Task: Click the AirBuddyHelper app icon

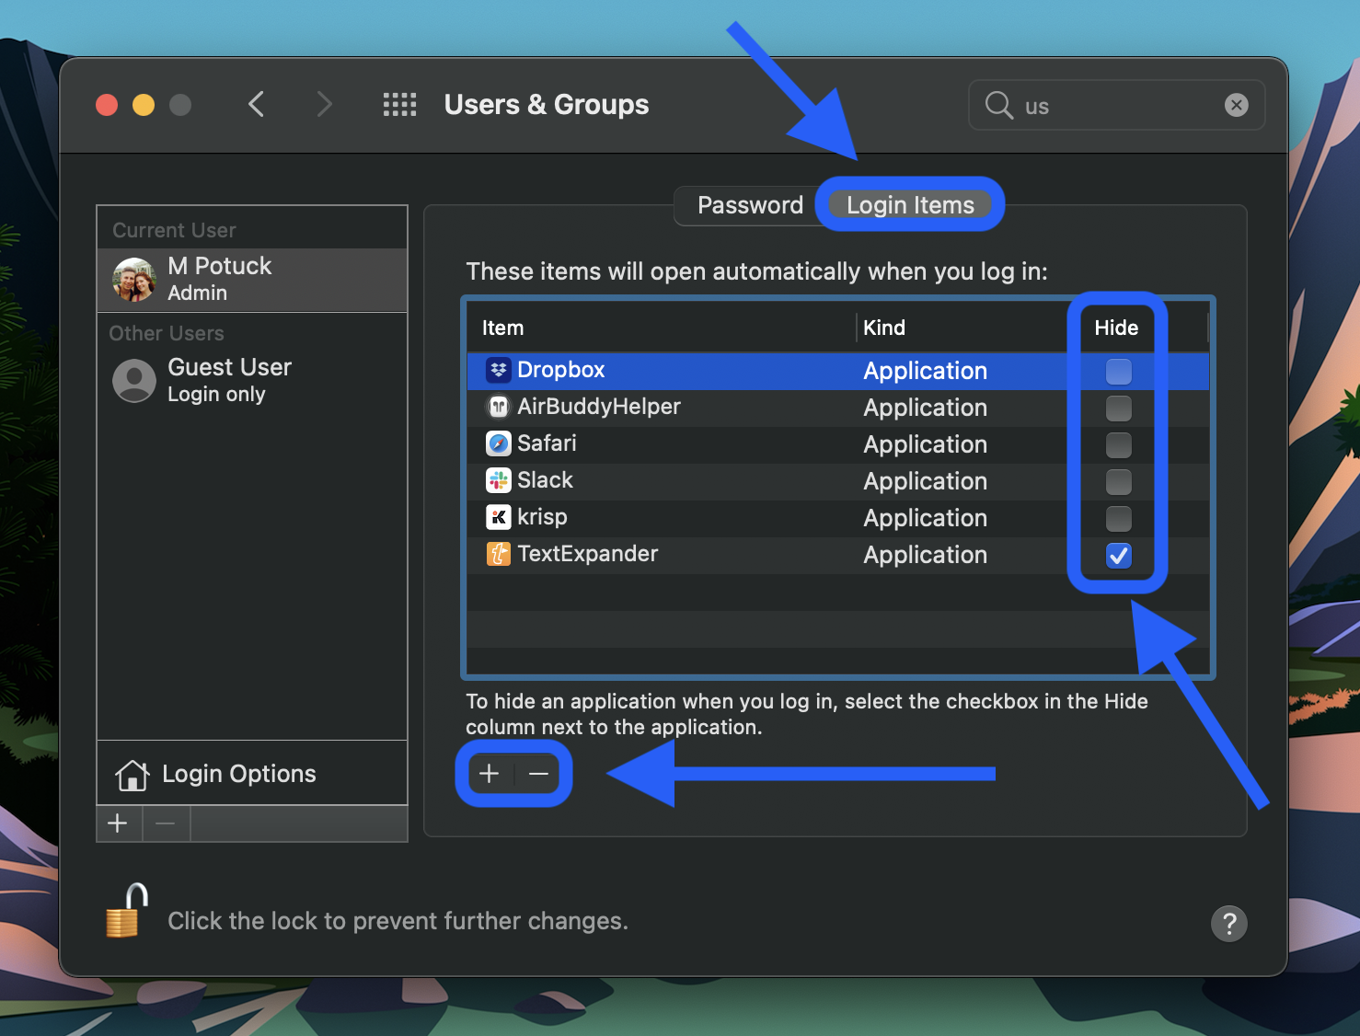Action: (x=498, y=407)
